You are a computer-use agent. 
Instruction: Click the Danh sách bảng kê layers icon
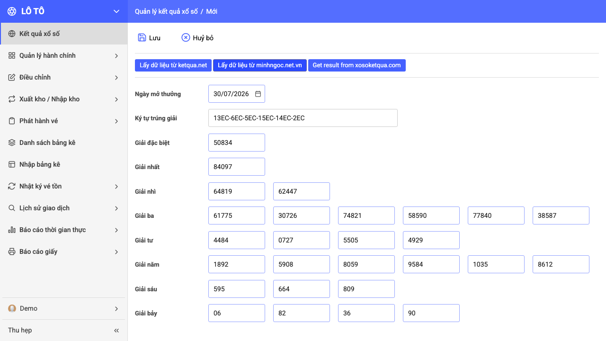12,143
